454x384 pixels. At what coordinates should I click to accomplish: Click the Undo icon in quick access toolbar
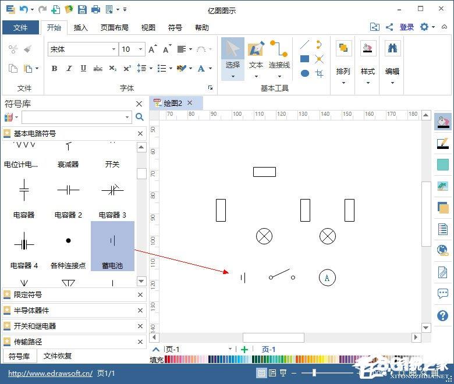tap(24, 9)
